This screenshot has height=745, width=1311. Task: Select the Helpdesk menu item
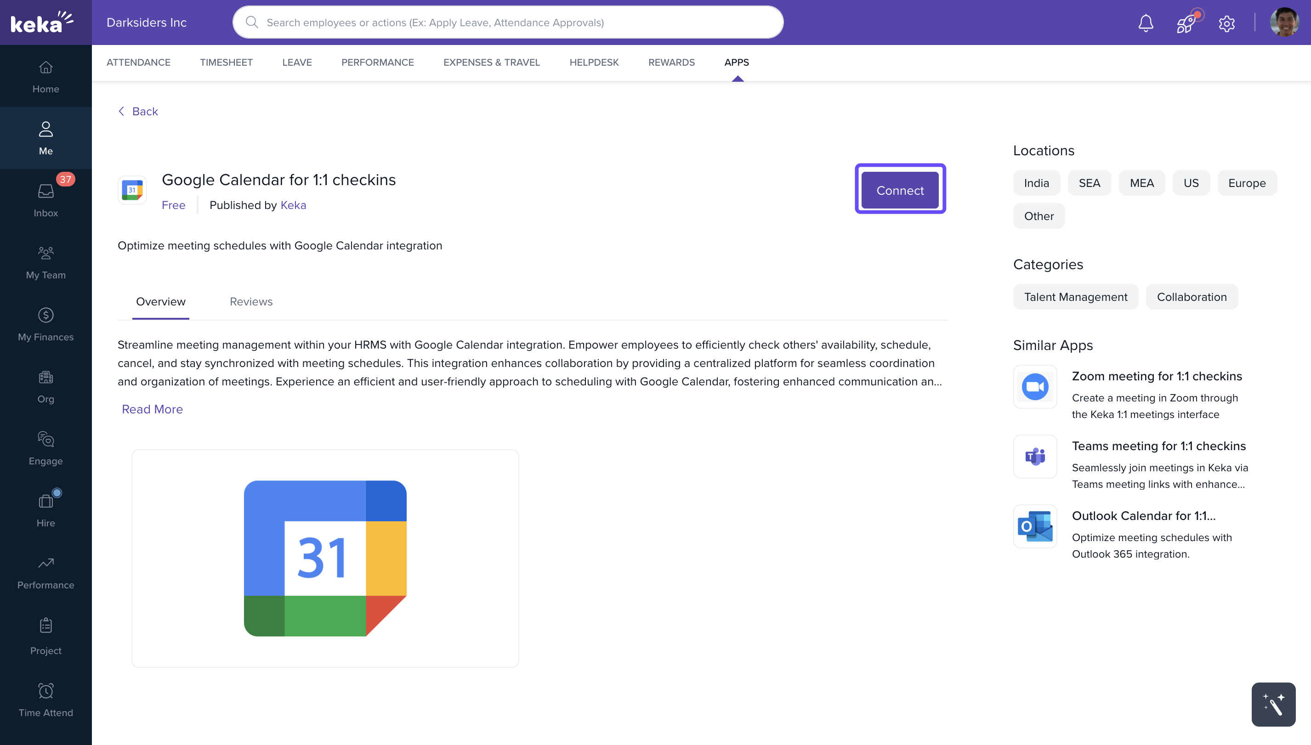(594, 62)
